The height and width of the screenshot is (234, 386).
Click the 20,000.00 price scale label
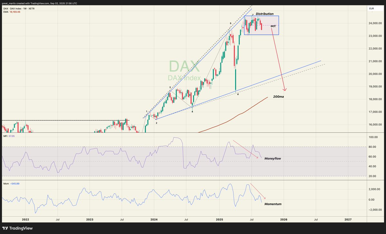(x=375, y=74)
